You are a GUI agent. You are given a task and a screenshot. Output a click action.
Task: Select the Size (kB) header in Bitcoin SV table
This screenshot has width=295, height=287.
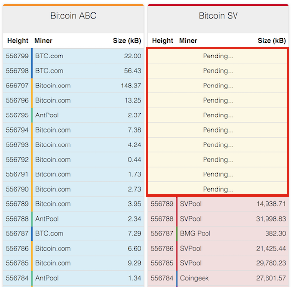click(272, 41)
